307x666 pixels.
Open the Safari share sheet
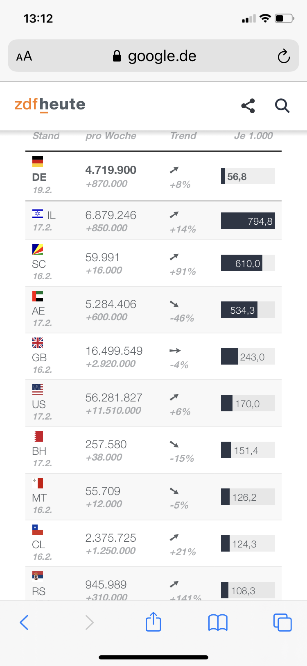click(153, 622)
